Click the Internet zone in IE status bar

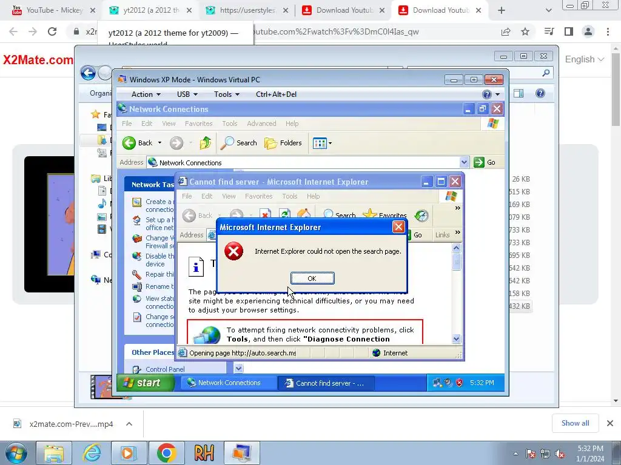(x=390, y=353)
